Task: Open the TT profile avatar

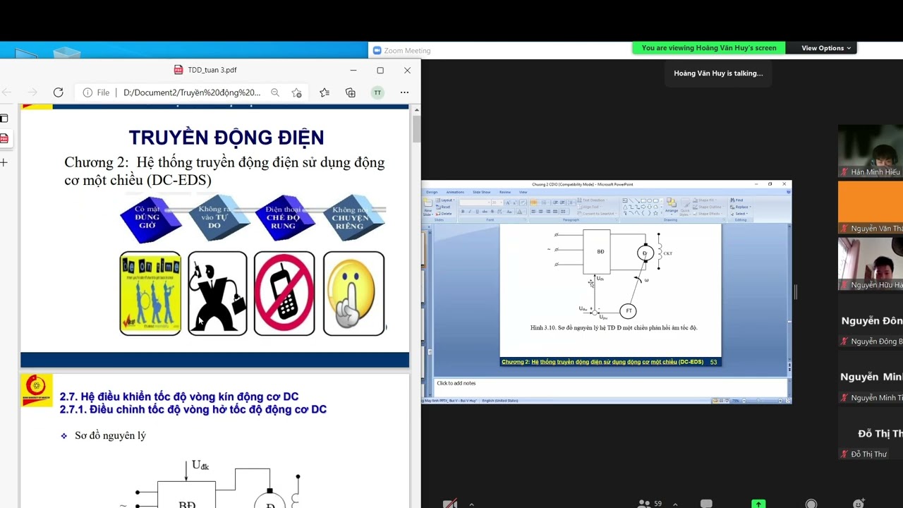Action: 377,92
